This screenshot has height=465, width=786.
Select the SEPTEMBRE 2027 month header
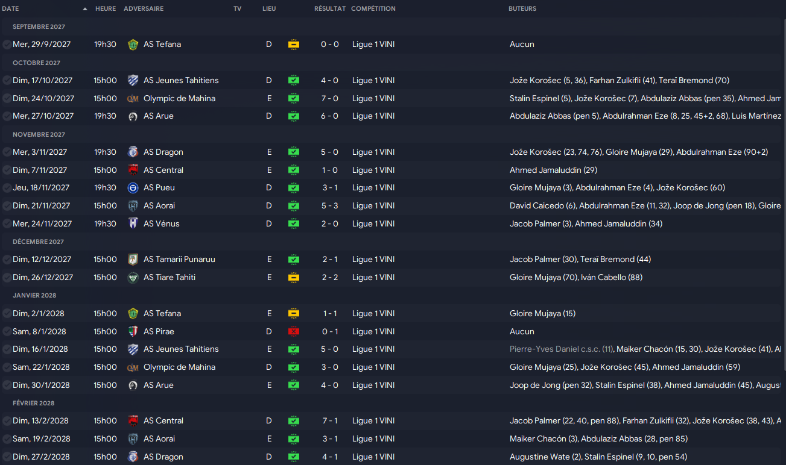(x=39, y=27)
